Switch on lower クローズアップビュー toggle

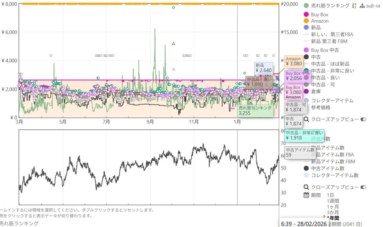point(363,187)
